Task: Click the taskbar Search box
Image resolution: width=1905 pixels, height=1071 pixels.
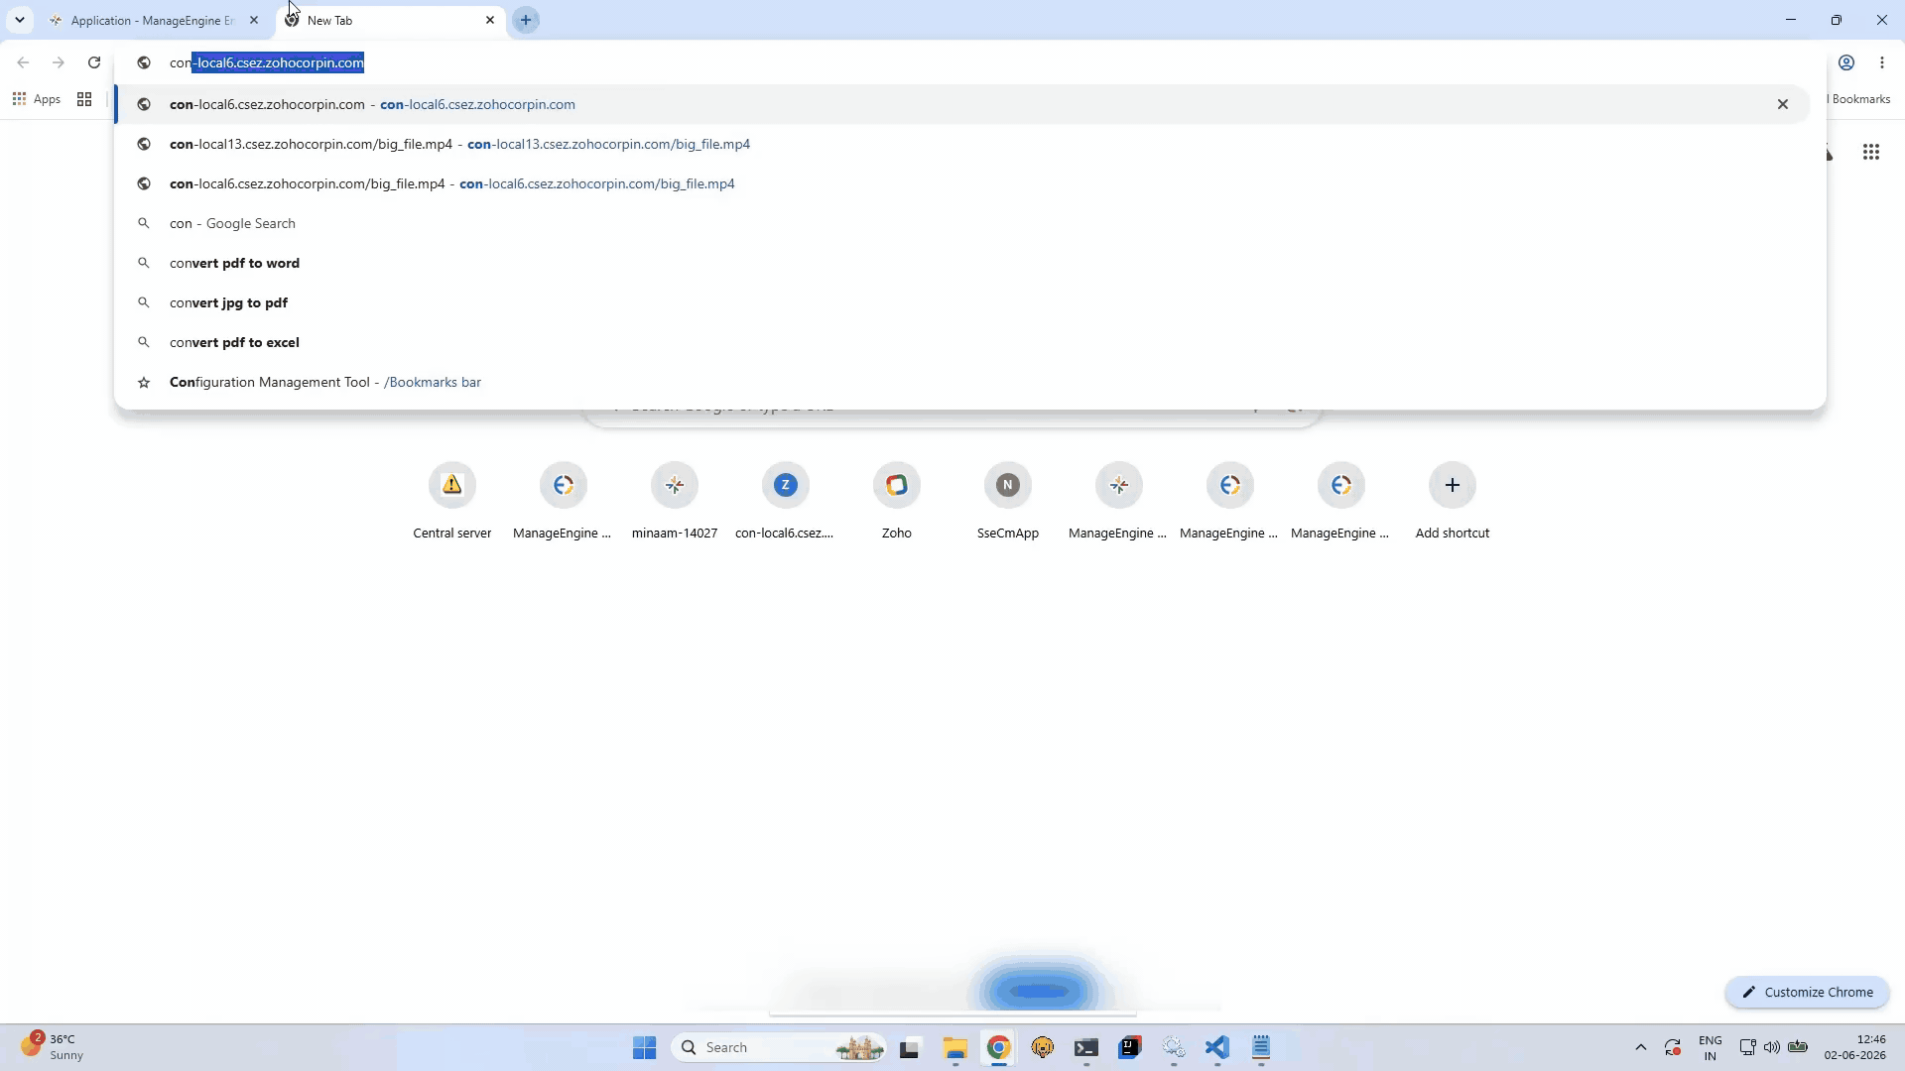Action: coord(780,1047)
